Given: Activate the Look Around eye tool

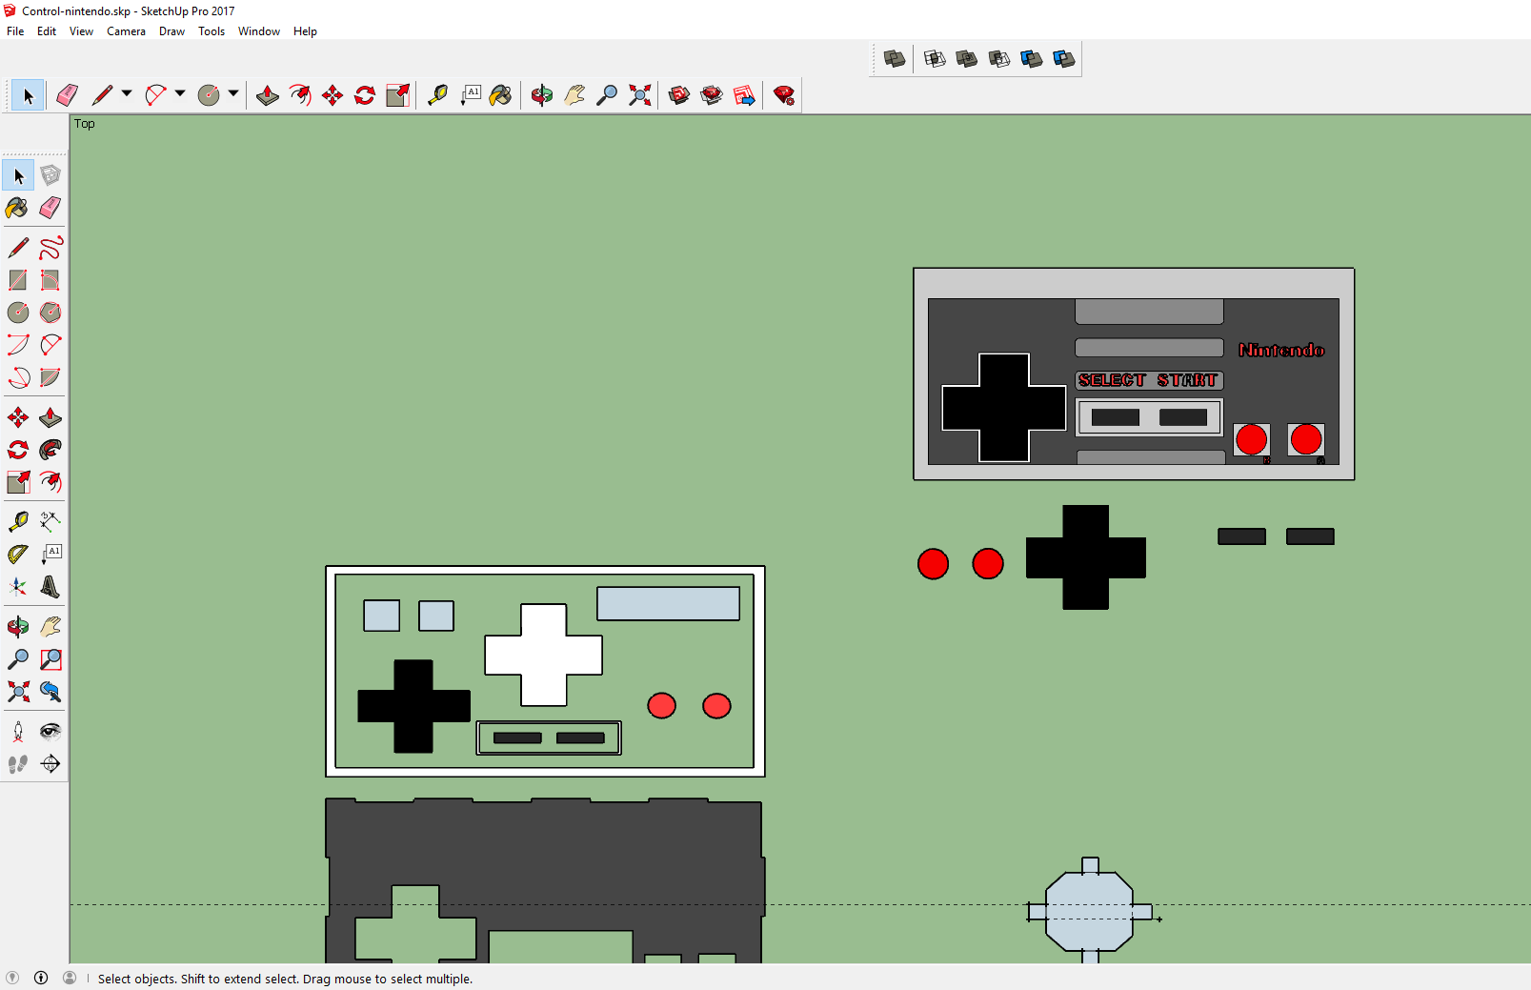Looking at the screenshot, I should tap(50, 732).
